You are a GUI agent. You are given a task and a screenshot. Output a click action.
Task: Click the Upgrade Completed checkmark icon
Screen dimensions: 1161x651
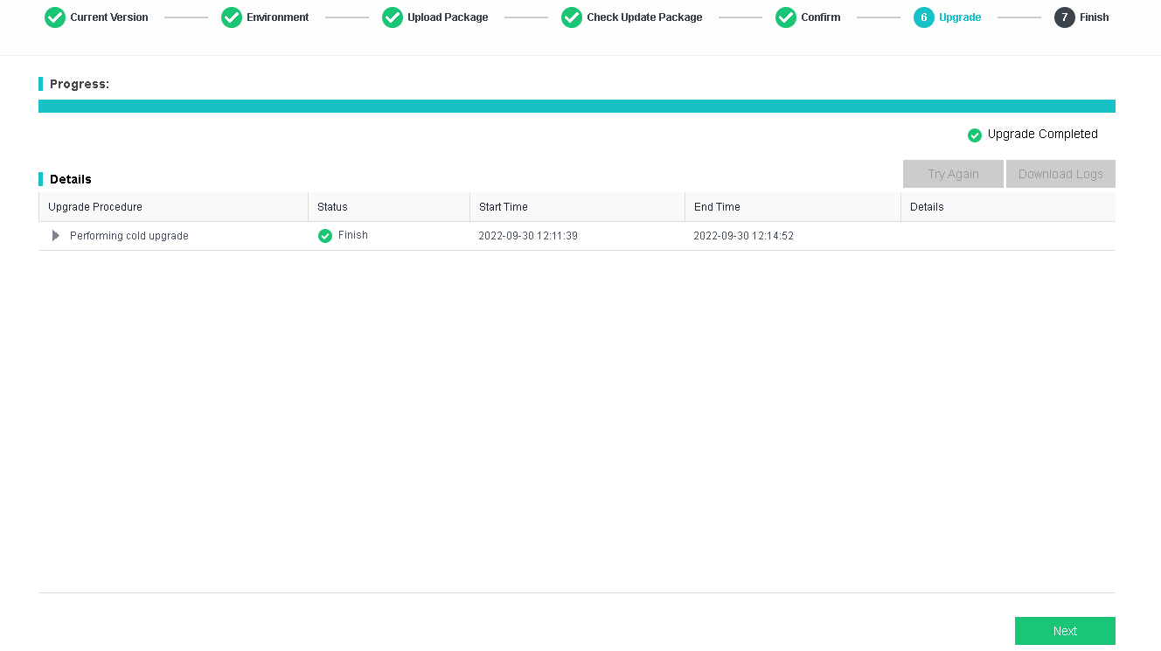[x=975, y=135]
